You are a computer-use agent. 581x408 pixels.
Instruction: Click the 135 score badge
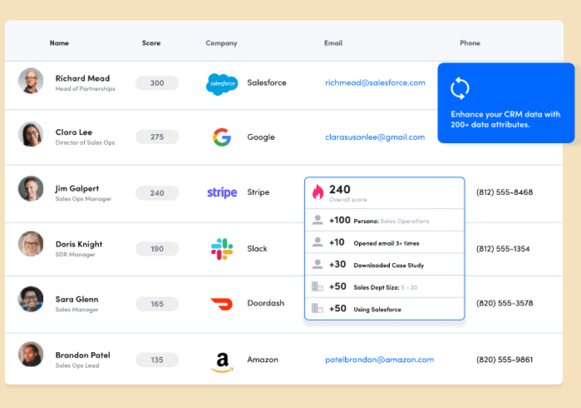157,360
